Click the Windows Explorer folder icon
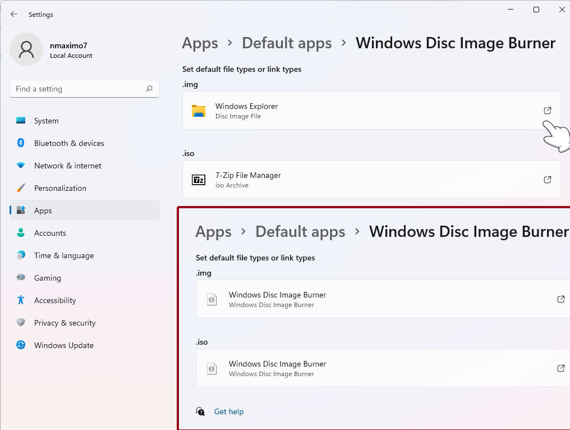Screen dimensions: 570x430 (199, 110)
